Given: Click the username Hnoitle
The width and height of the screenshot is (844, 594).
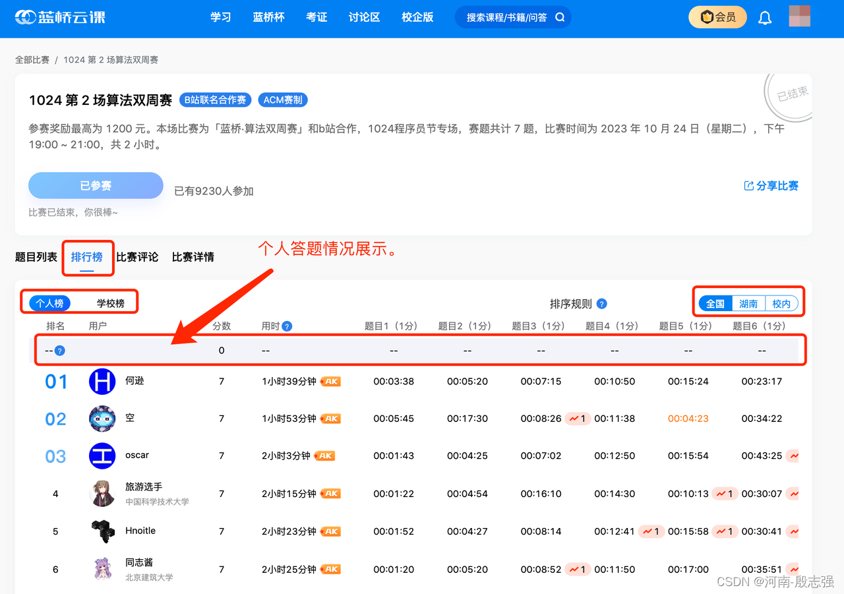Looking at the screenshot, I should coord(140,531).
